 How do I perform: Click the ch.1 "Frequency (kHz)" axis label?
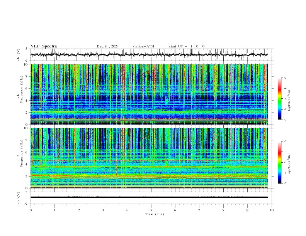coord(22,89)
